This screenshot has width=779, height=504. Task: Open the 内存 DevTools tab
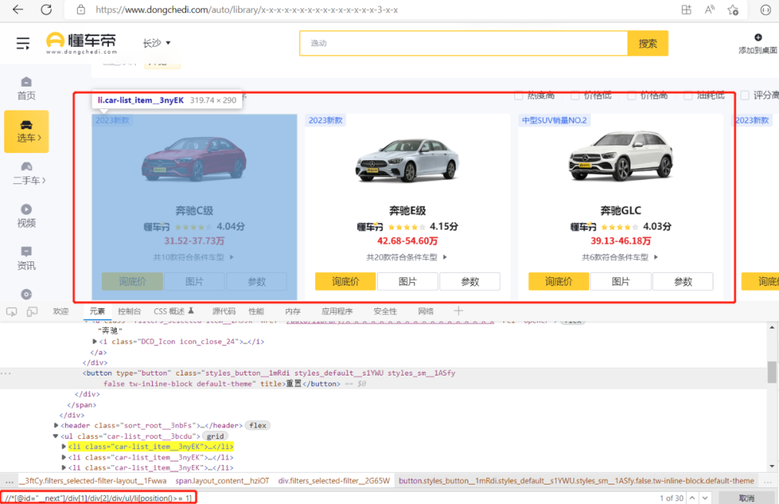[293, 311]
